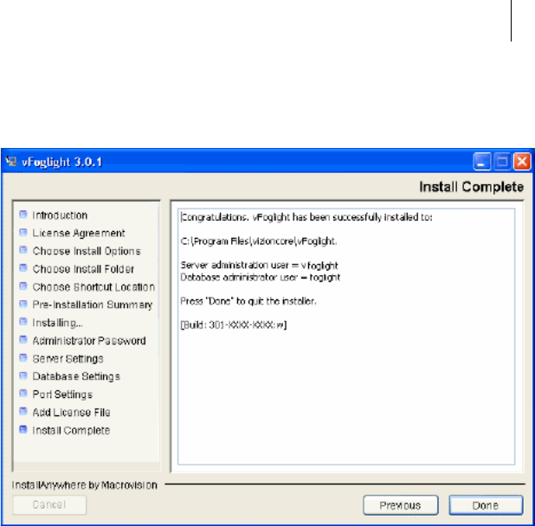
Task: Click the Installing... step label
Action: click(x=57, y=323)
